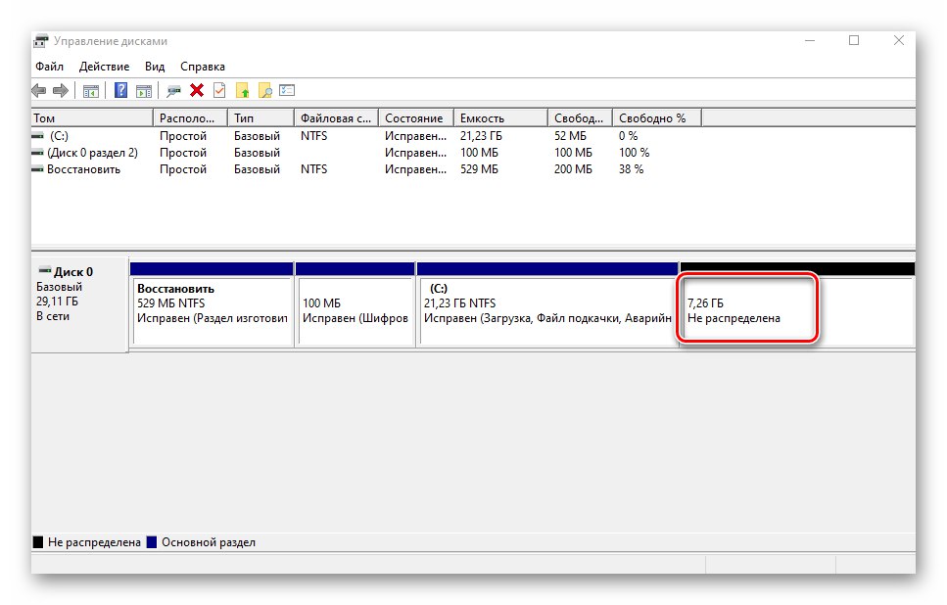The image size is (947, 605).
Task: Click the 29,11 ГБ disk size text
Action: click(x=57, y=302)
